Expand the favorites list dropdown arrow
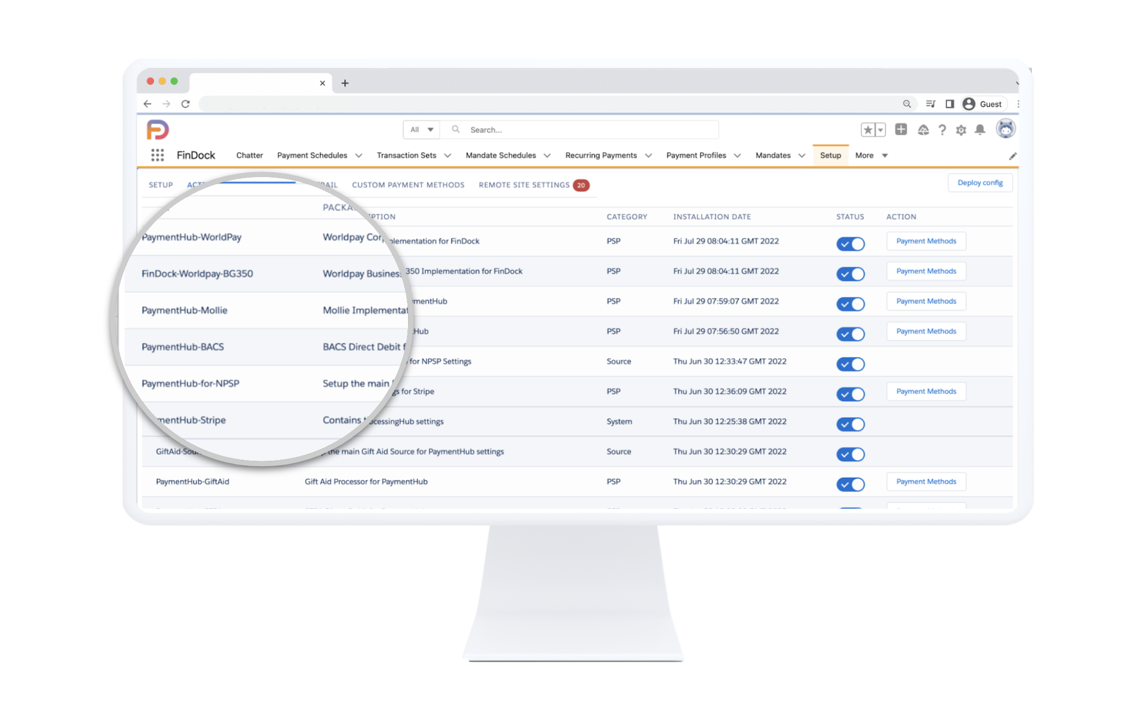The width and height of the screenshot is (1146, 716). tap(881, 130)
